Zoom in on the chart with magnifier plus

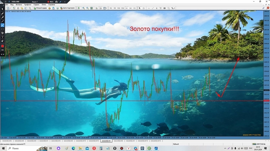click(84, 8)
